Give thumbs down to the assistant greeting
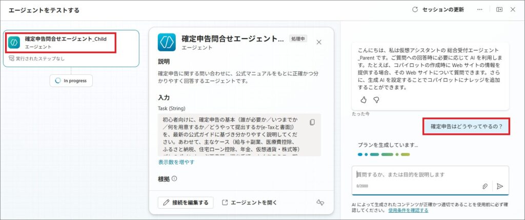 [x=376, y=99]
